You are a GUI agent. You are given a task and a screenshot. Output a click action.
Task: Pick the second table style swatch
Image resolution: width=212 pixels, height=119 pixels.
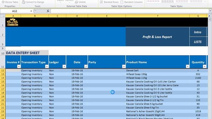168,1
